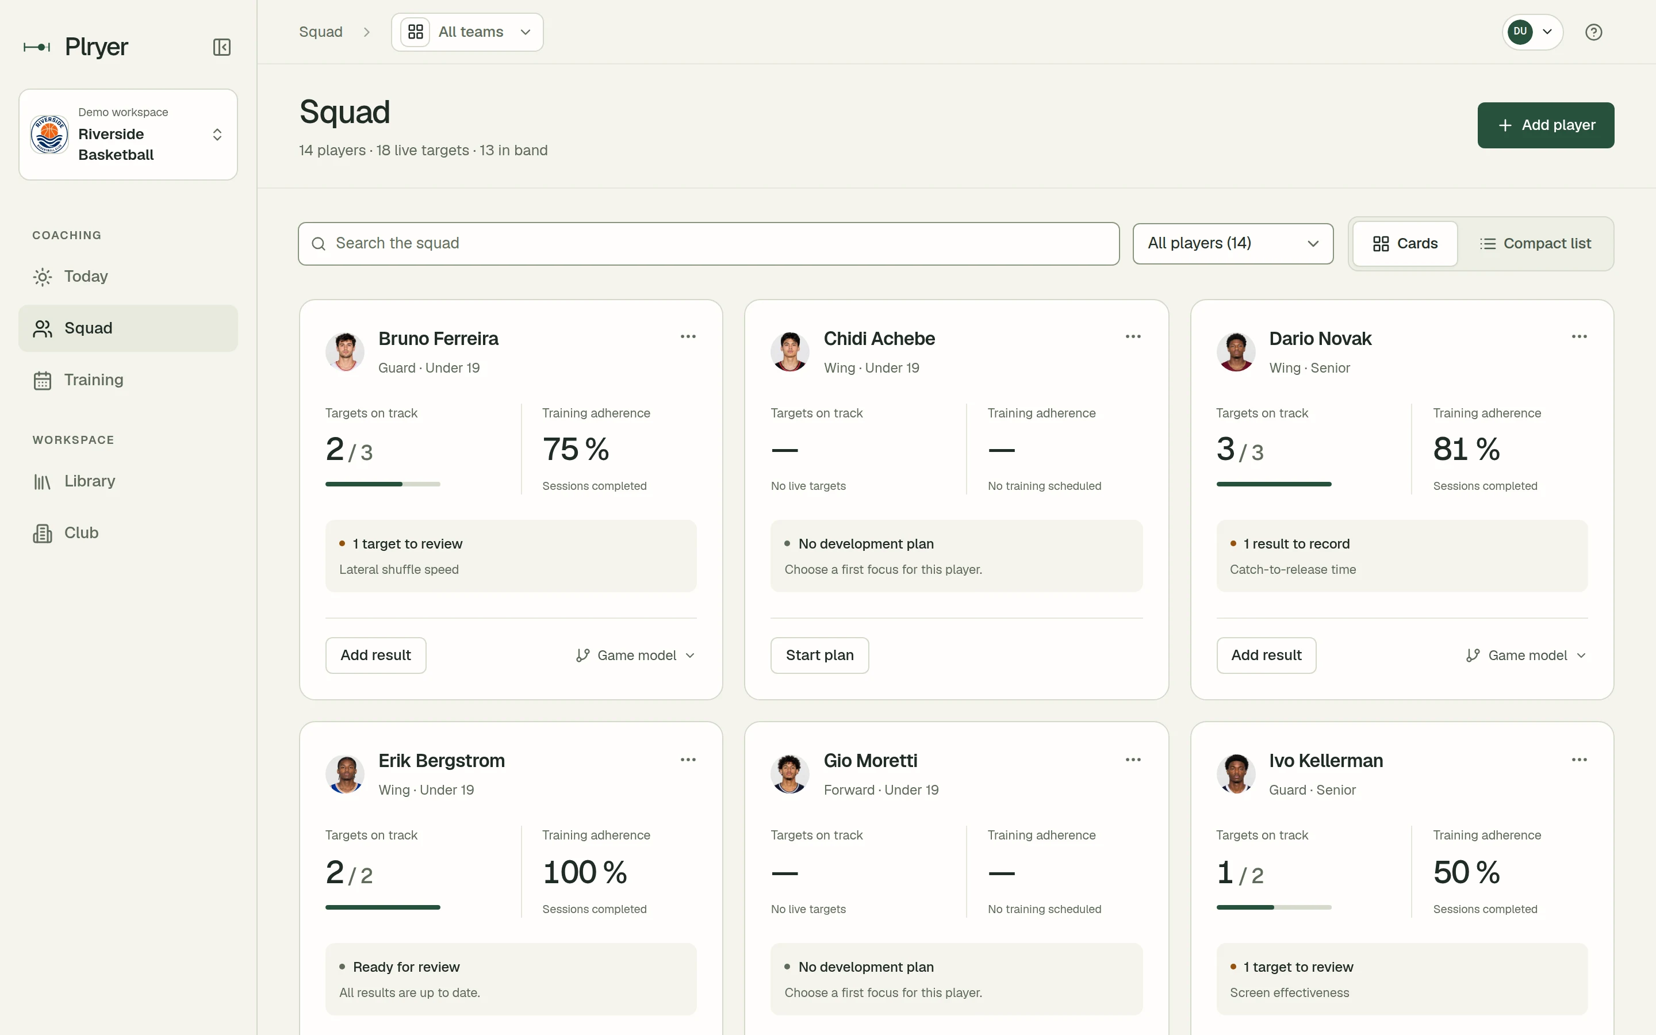The image size is (1656, 1035).
Task: Open Chidi Achebe's three-dot menu
Action: tap(1133, 337)
